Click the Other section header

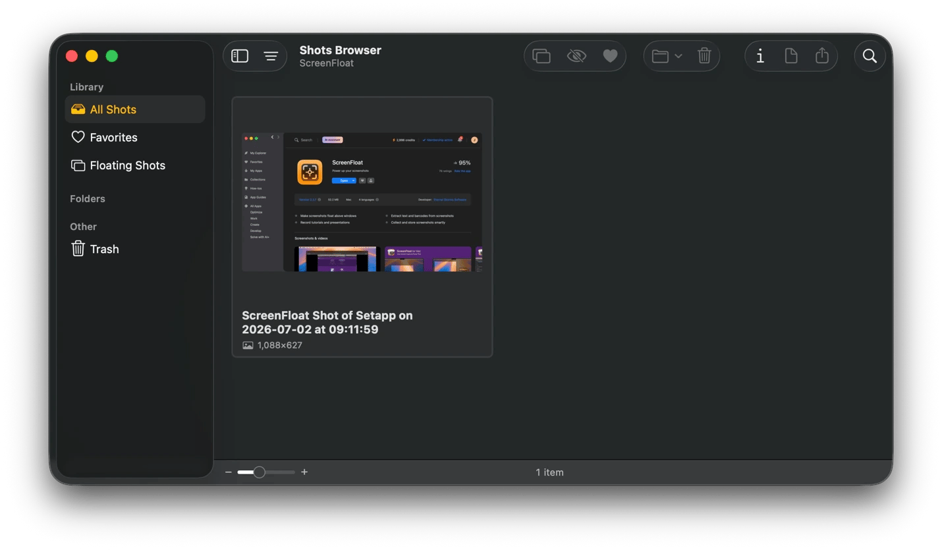(x=83, y=227)
